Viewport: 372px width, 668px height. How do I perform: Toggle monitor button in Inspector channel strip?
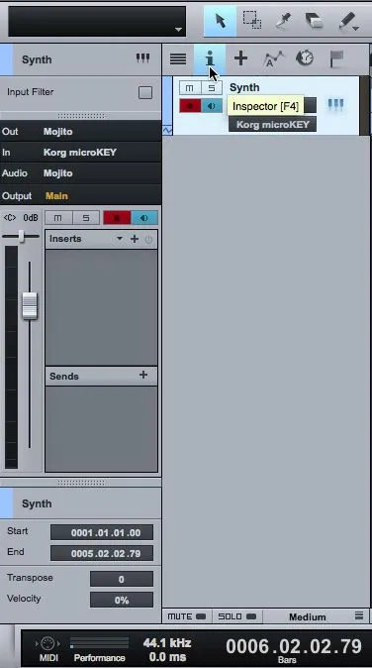click(x=144, y=218)
